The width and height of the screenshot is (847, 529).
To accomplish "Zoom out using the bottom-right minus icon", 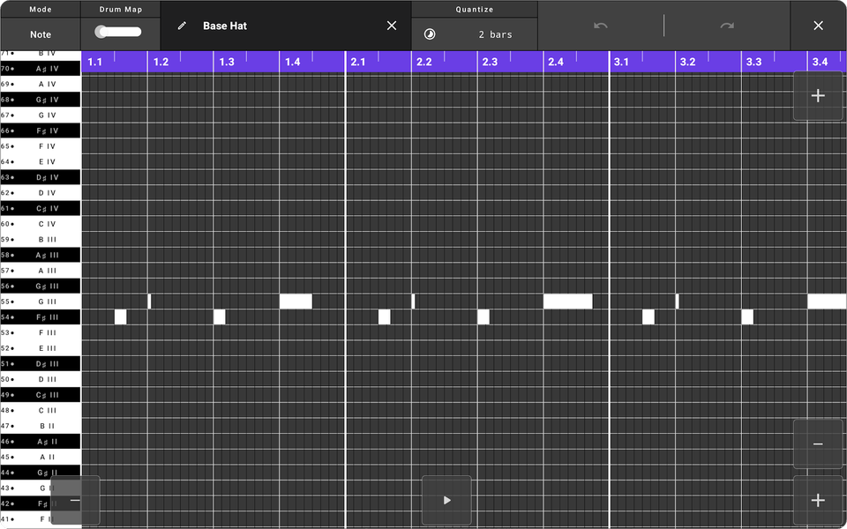I will click(x=818, y=443).
